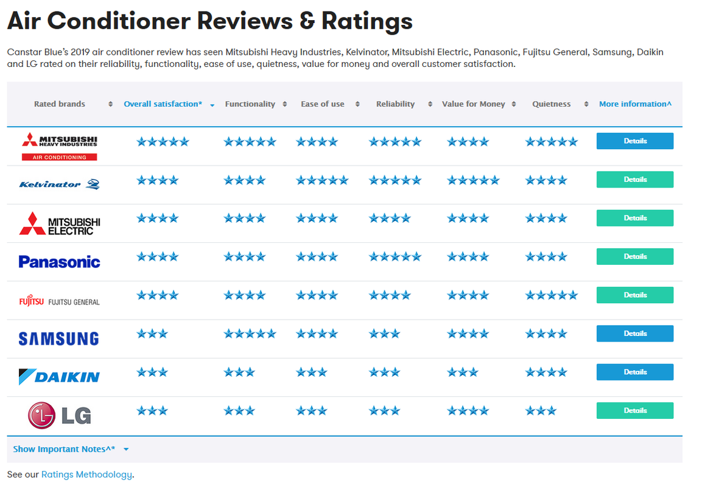Click Kelvinator value for money stars
This screenshot has height=487, width=702.
point(473,180)
